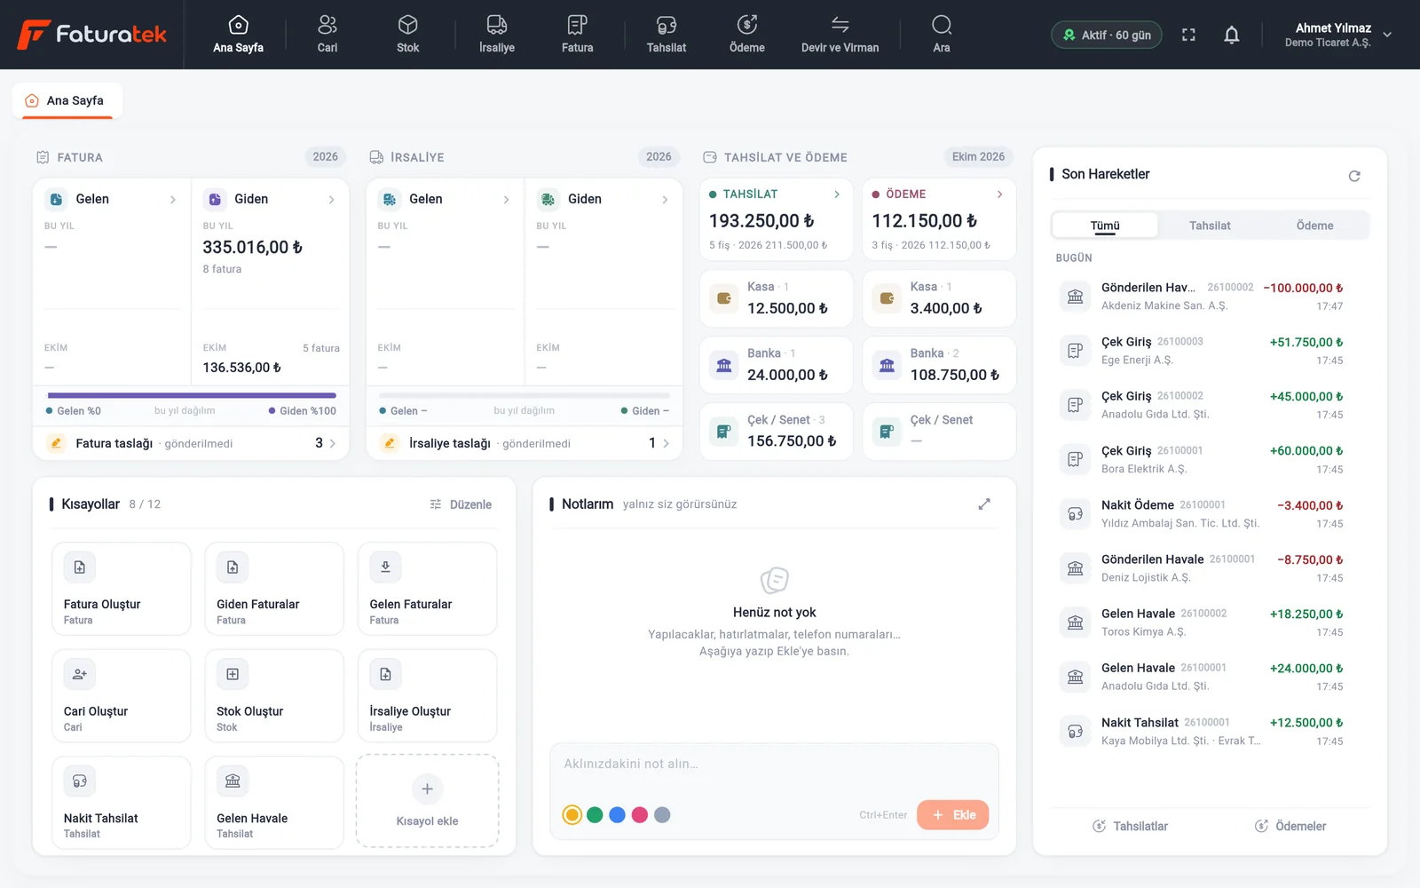Viewport: 1420px width, 888px height.
Task: Pick the pink note color
Action: (640, 815)
